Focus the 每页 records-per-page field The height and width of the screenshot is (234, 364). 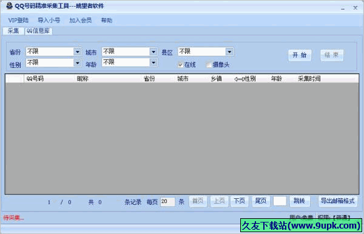click(x=167, y=201)
